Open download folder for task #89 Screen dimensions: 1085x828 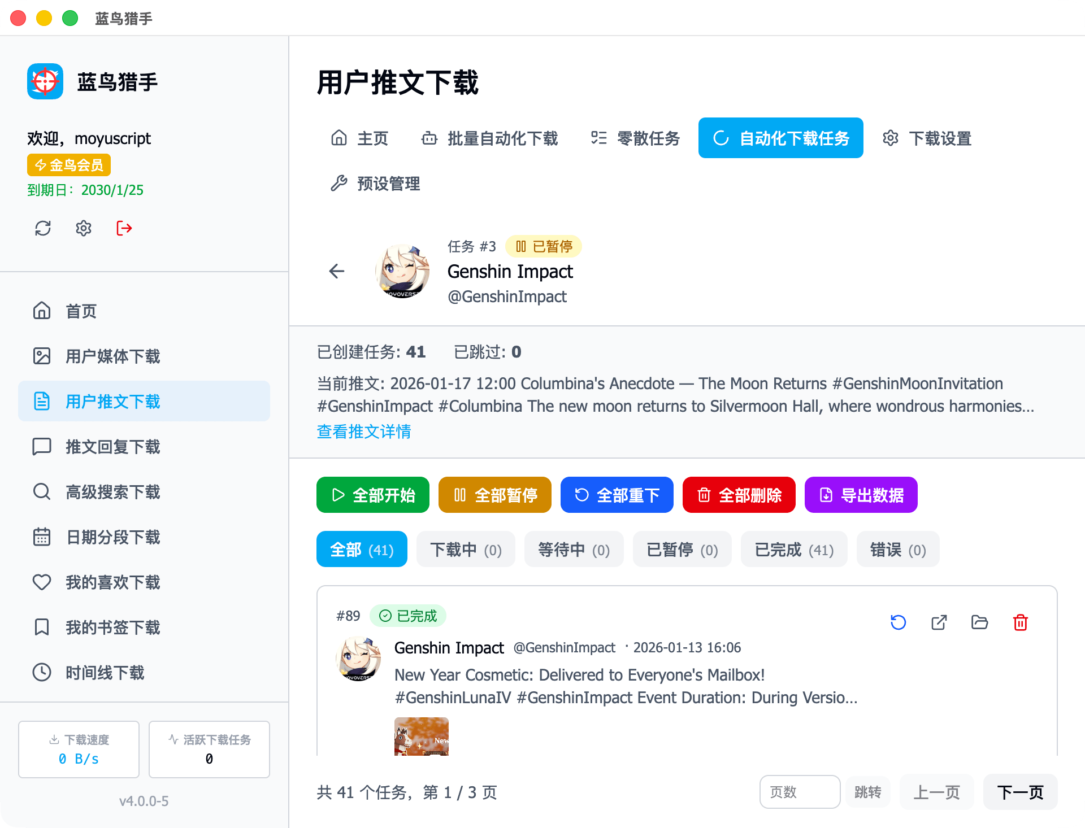979,622
